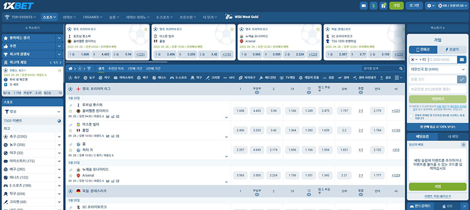
Task: Go to previous featured game arrow
Action: click(x=50, y=62)
